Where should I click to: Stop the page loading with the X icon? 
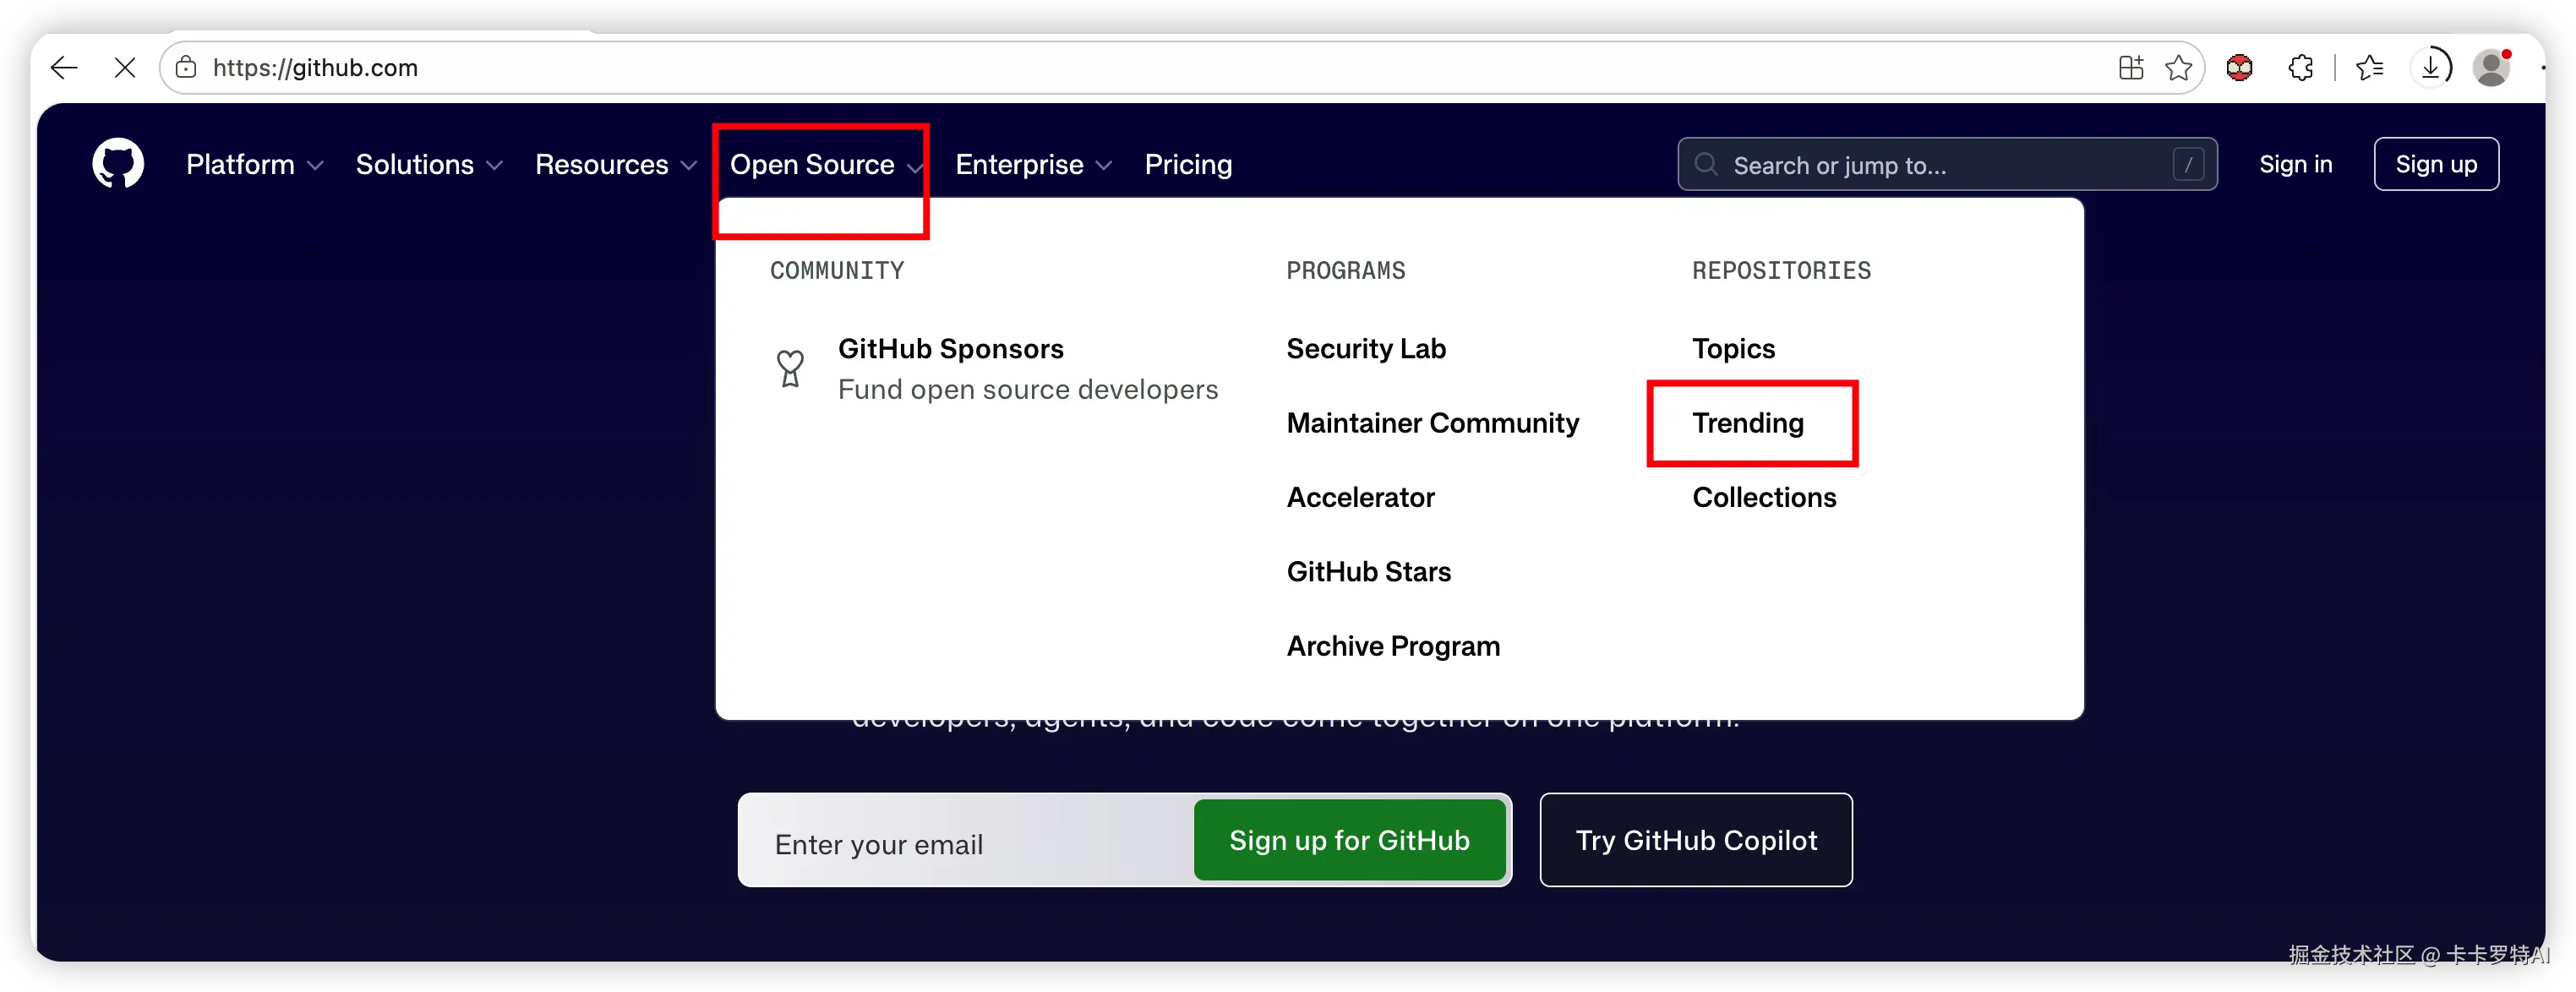coord(125,67)
